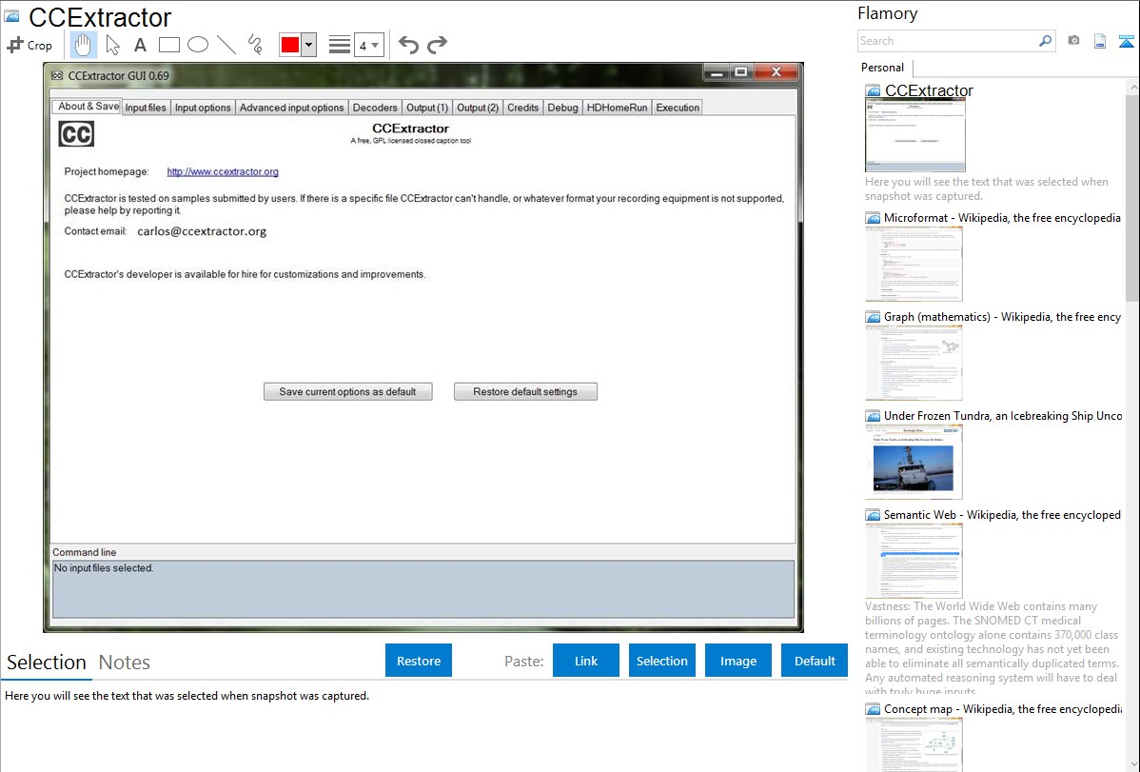Switch to the Credits tab
1140x772 pixels.
(522, 108)
